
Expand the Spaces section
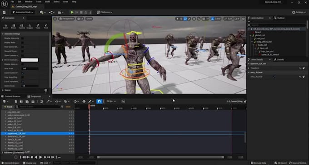(3, 90)
